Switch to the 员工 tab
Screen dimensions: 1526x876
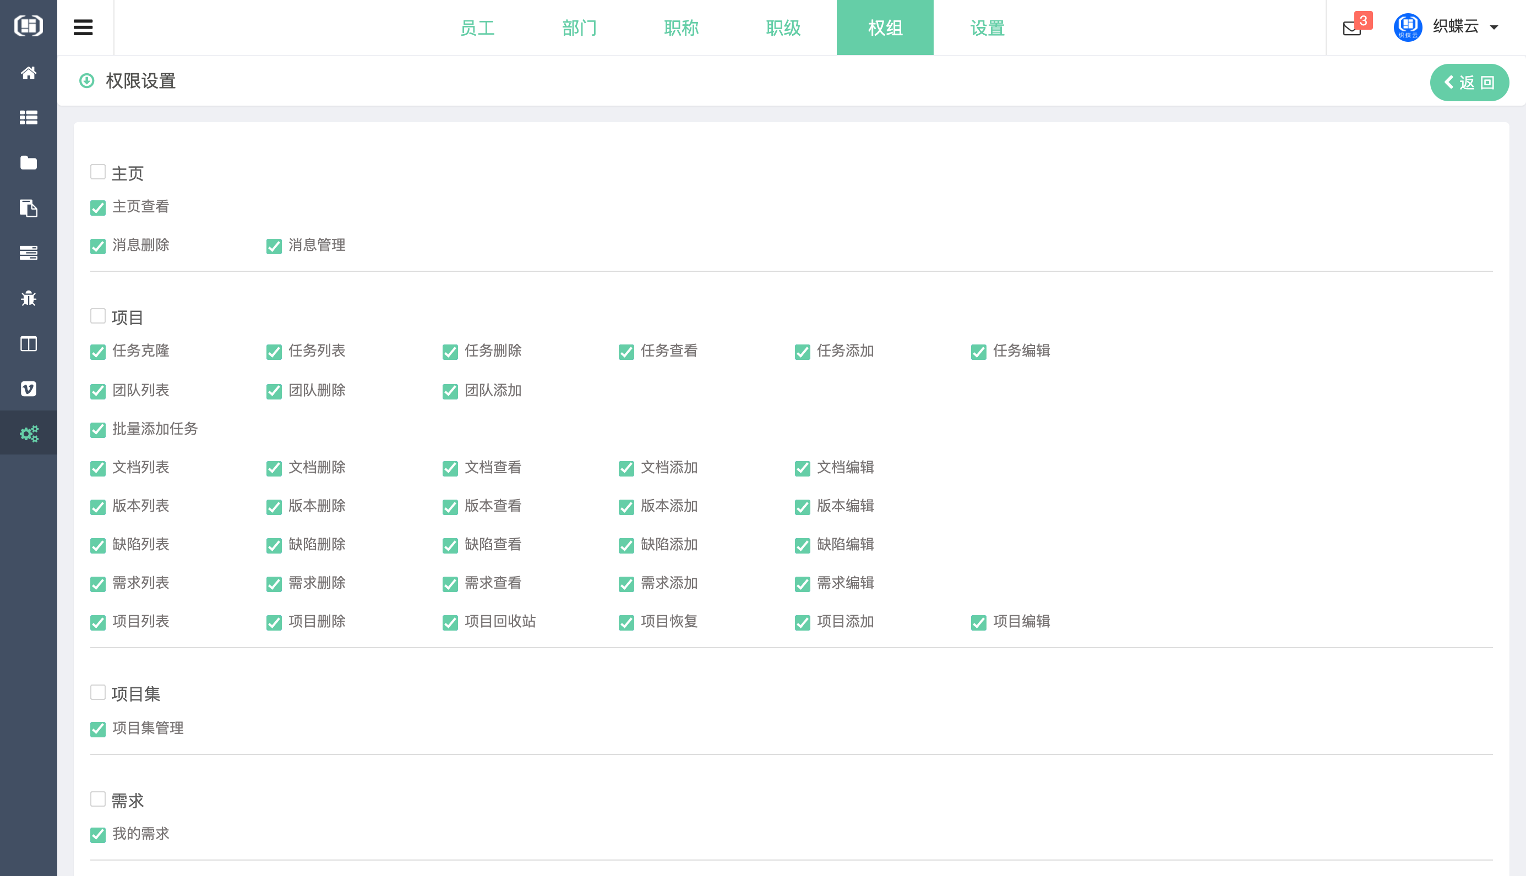point(477,28)
